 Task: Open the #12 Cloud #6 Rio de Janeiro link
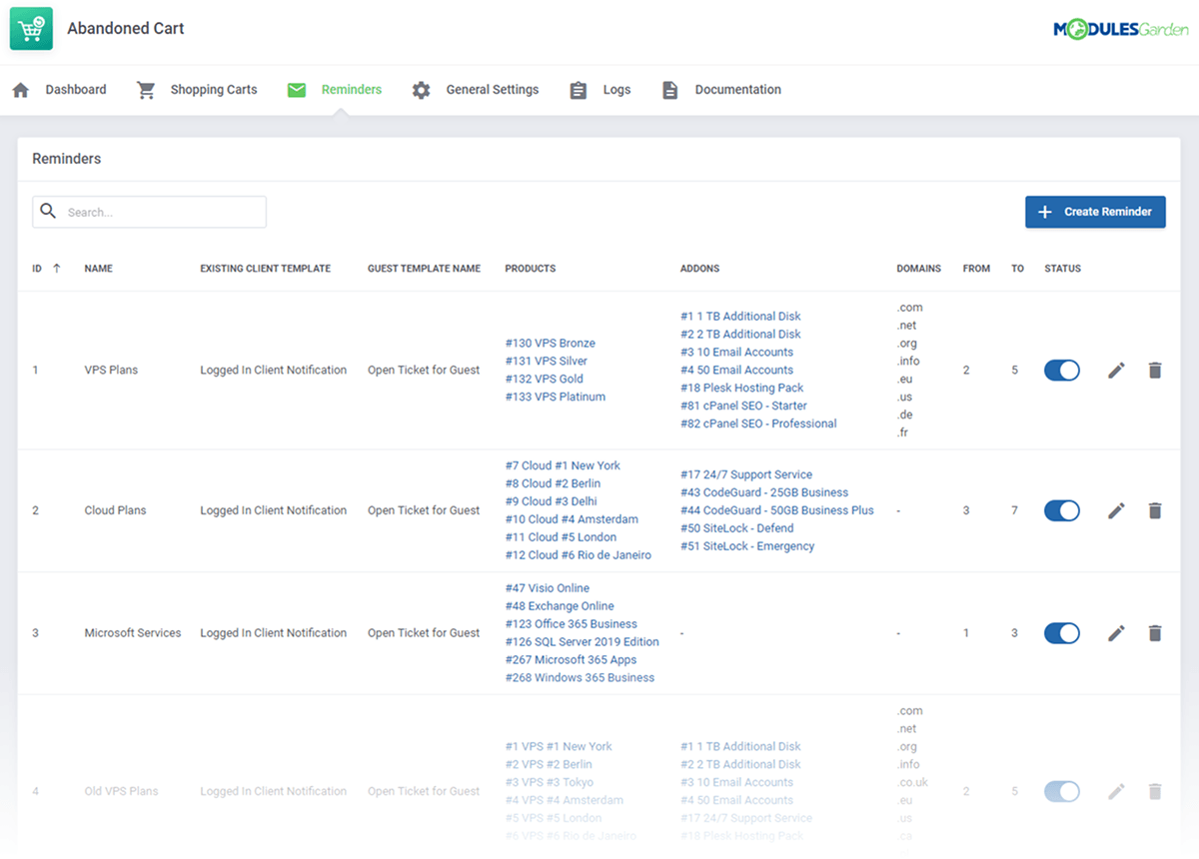pyautogui.click(x=578, y=555)
